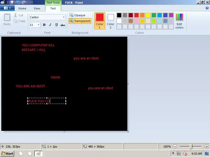Switch to the Text ribbon tab
The height and width of the screenshot is (157, 210).
53,8
